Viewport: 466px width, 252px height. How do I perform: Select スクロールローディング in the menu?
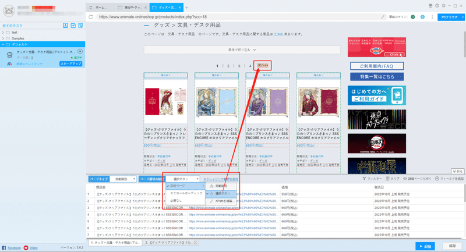[185, 193]
